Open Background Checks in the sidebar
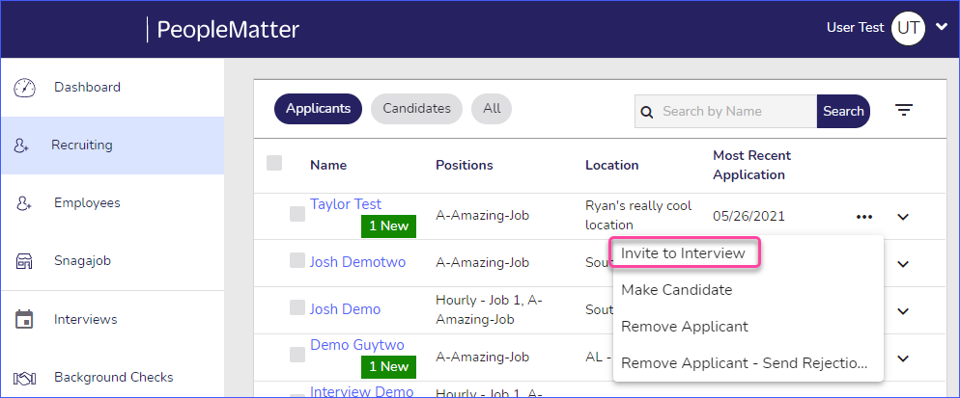The width and height of the screenshot is (960, 398). point(113,377)
